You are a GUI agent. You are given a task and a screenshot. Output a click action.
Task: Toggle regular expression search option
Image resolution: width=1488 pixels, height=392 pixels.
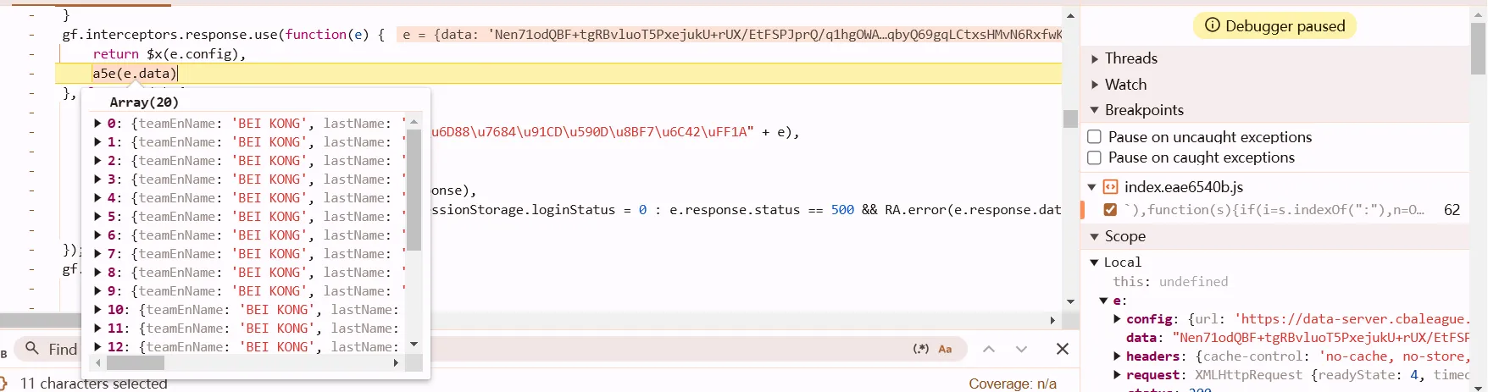(921, 349)
